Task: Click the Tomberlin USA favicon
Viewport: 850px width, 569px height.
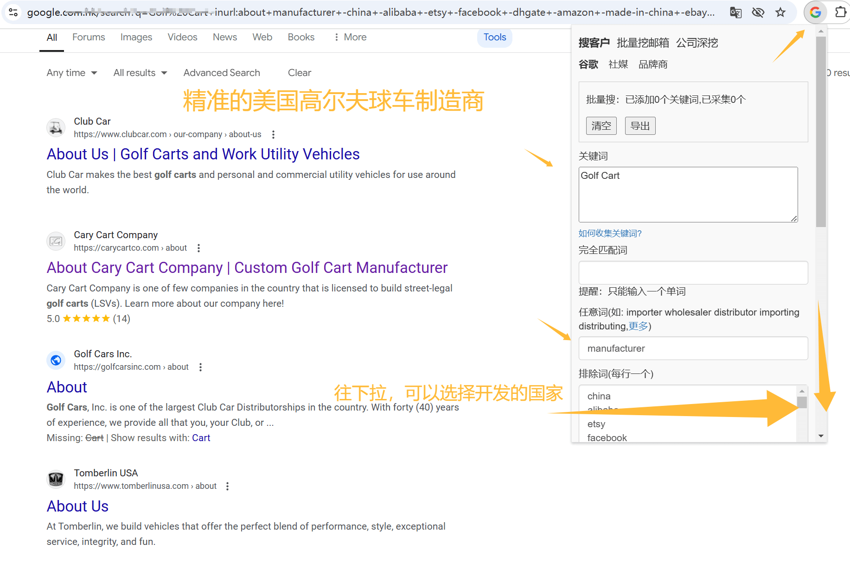Action: tap(56, 479)
